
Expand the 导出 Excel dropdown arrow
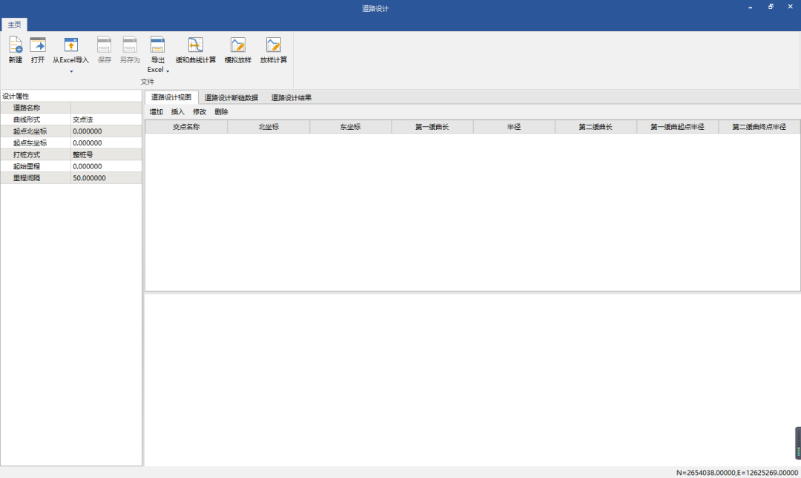(x=168, y=71)
